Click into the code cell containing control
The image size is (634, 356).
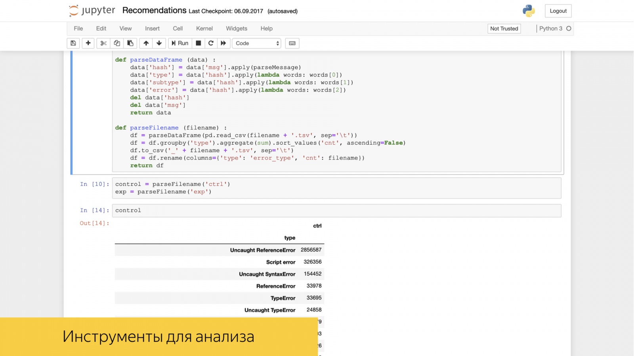[337, 210]
